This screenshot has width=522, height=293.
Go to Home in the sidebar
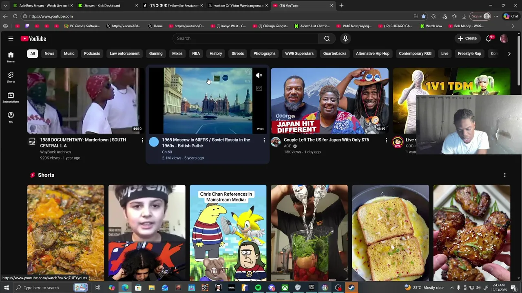click(11, 57)
